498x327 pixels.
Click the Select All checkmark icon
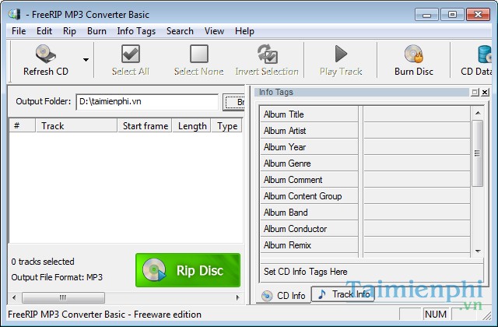pos(131,54)
